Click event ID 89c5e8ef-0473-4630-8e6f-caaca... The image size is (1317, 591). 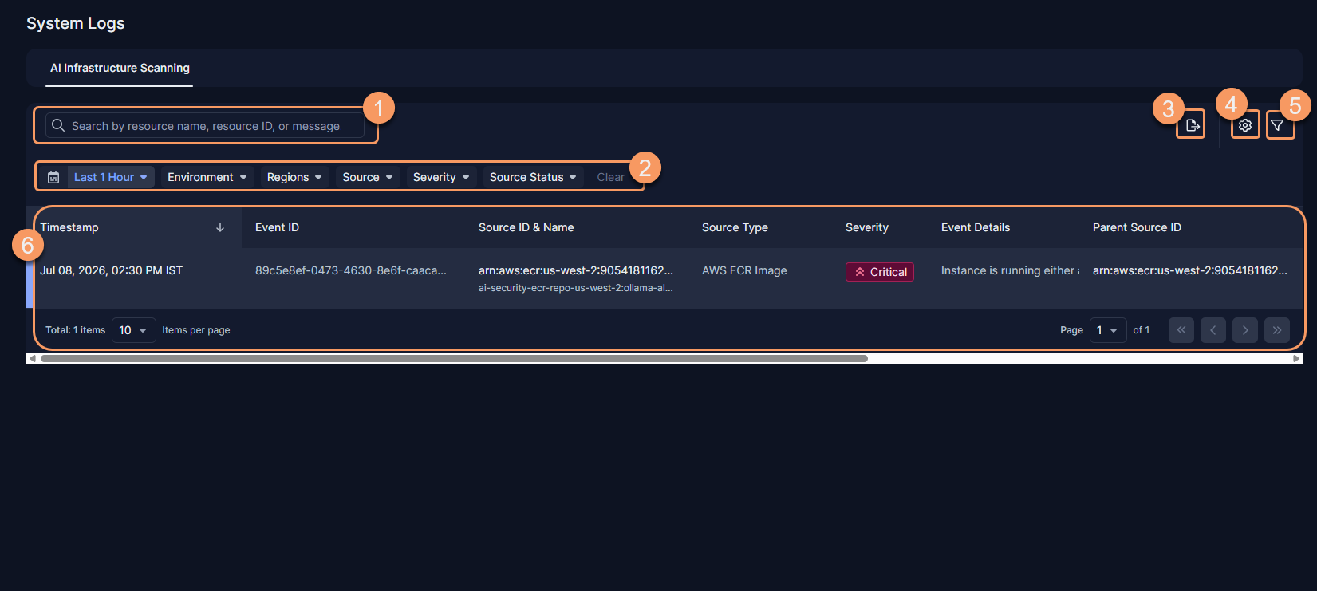pyautogui.click(x=351, y=270)
